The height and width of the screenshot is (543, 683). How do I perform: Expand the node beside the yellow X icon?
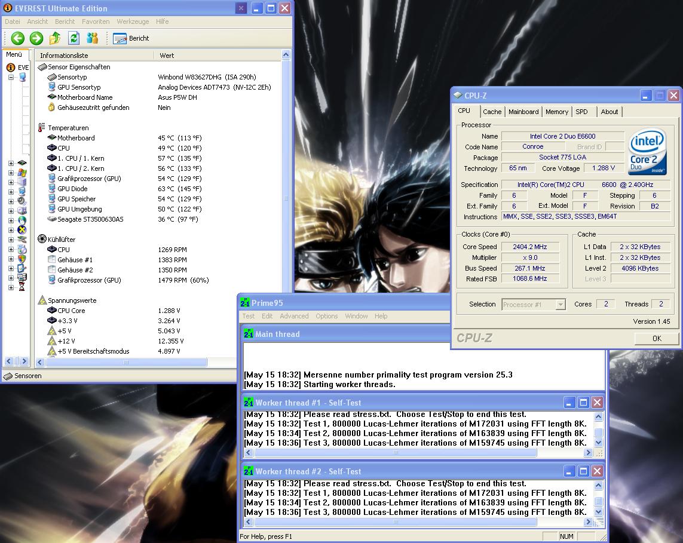(x=11, y=231)
